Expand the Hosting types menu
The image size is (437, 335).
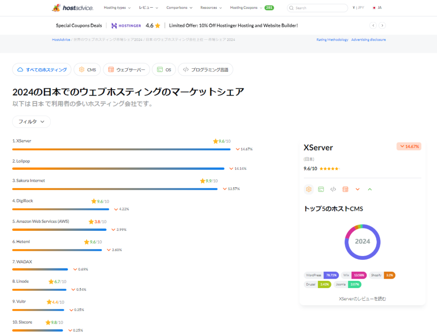pos(117,8)
